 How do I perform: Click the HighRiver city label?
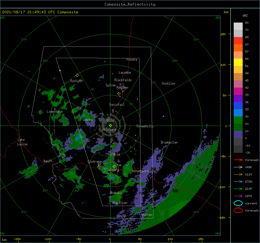[120, 203]
